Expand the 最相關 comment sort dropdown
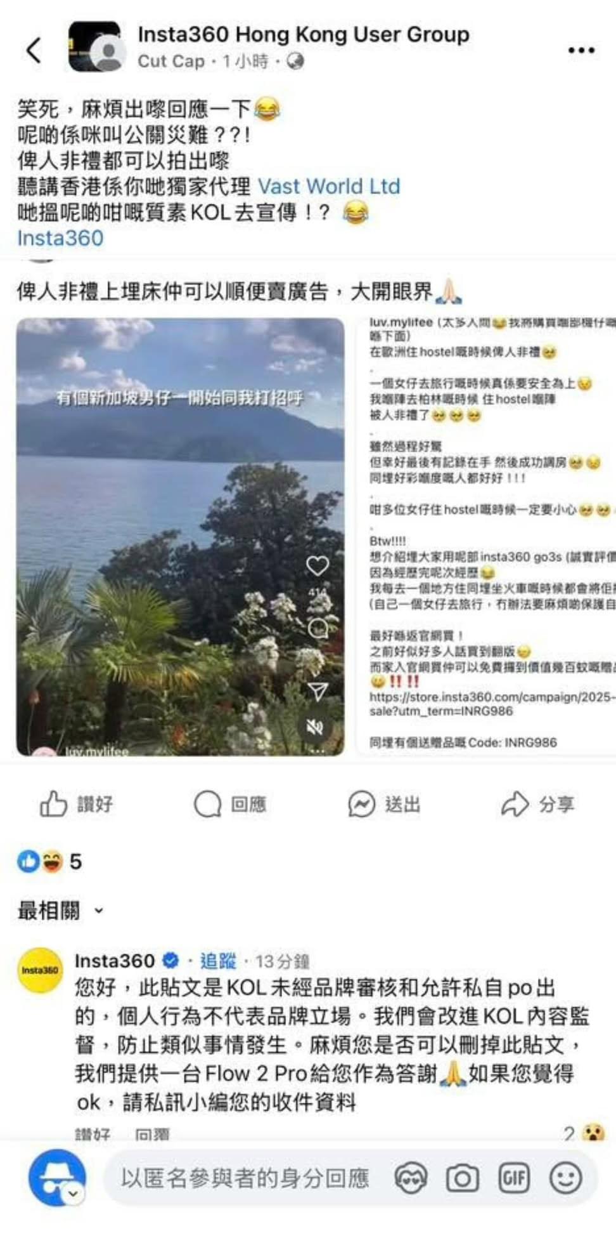The width and height of the screenshot is (616, 1238). (x=61, y=911)
